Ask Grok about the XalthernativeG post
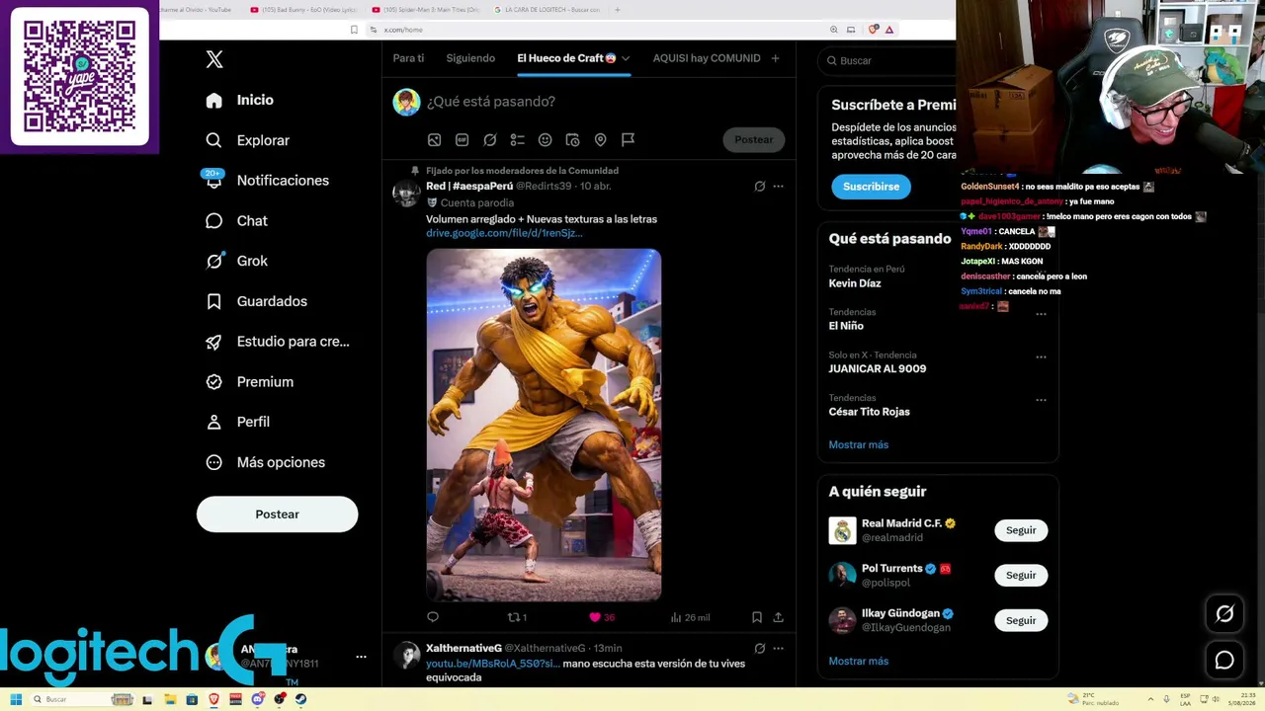This screenshot has height=711, width=1265. click(x=759, y=648)
